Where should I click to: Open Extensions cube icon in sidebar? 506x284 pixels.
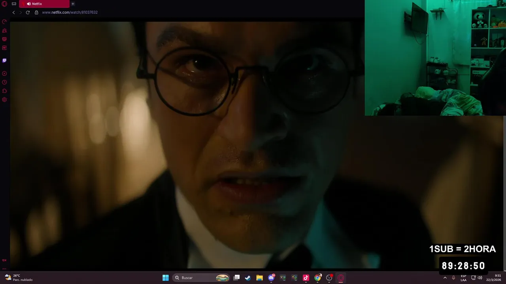pyautogui.click(x=4, y=91)
